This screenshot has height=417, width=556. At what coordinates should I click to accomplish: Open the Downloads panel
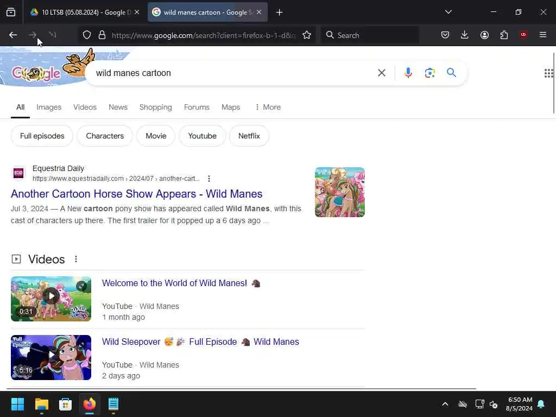pyautogui.click(x=465, y=35)
